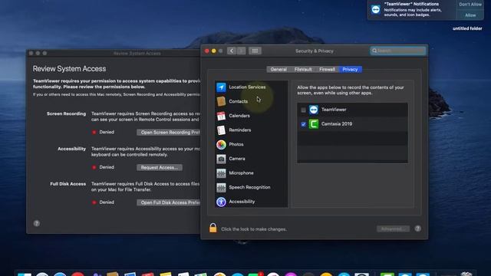Select the untitled folder on desktop
The width and height of the screenshot is (491, 276).
point(467,28)
